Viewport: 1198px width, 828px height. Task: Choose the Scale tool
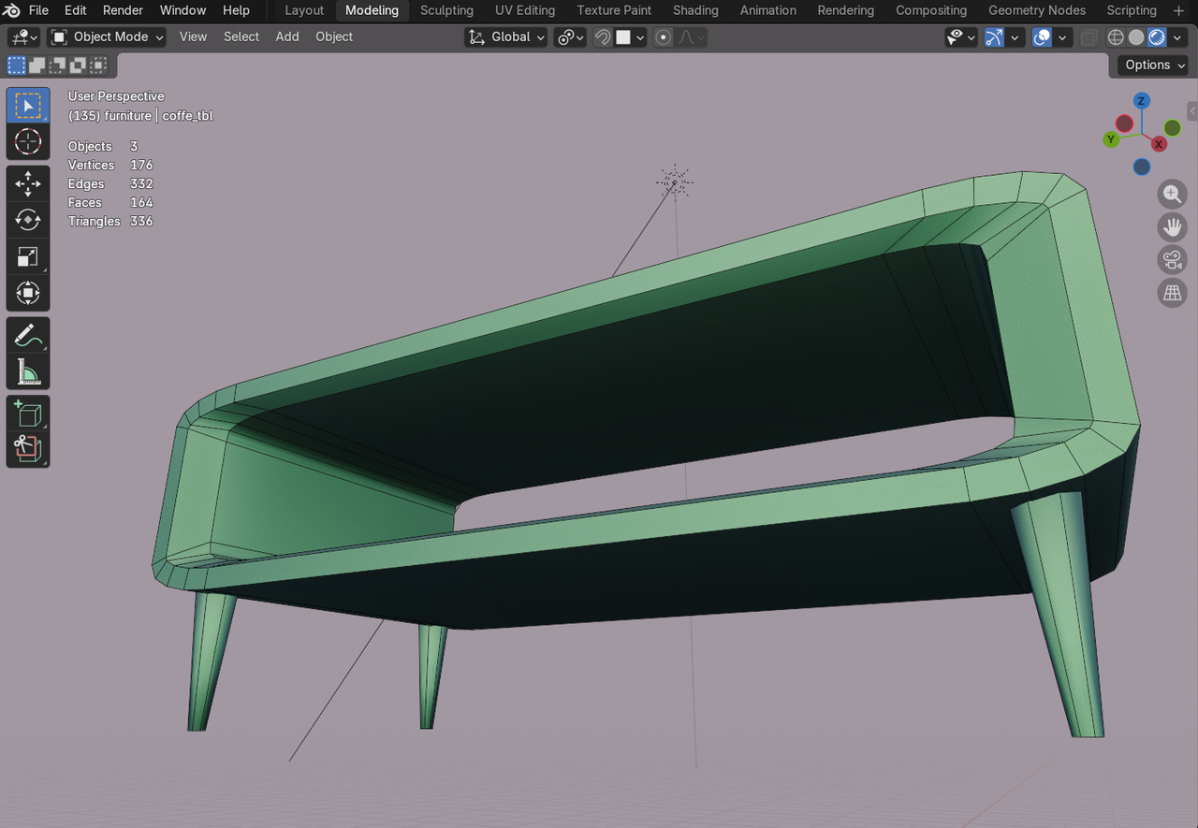click(x=28, y=256)
